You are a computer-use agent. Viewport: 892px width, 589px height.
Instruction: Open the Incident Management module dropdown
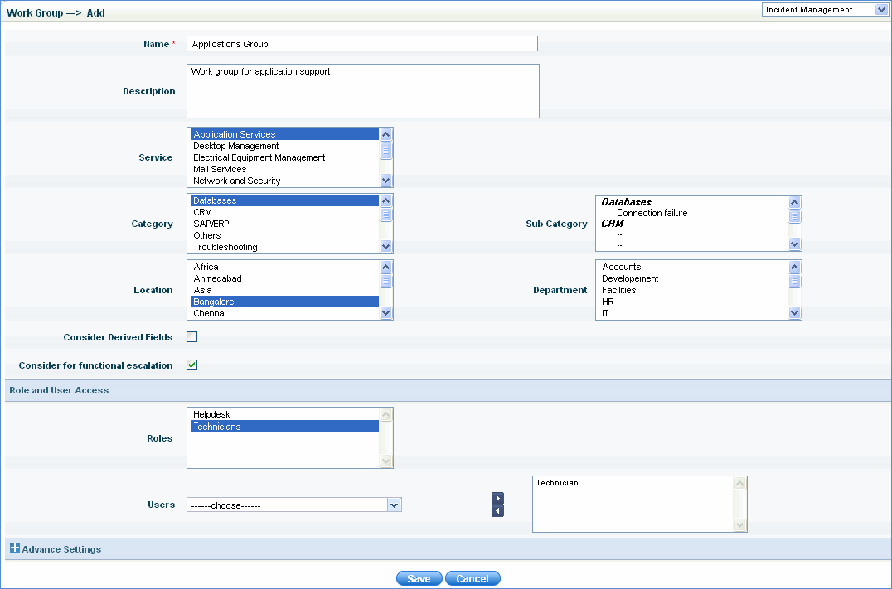[824, 10]
